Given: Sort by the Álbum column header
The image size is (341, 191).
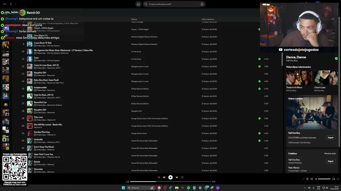Looking at the screenshot, I should point(134,19).
